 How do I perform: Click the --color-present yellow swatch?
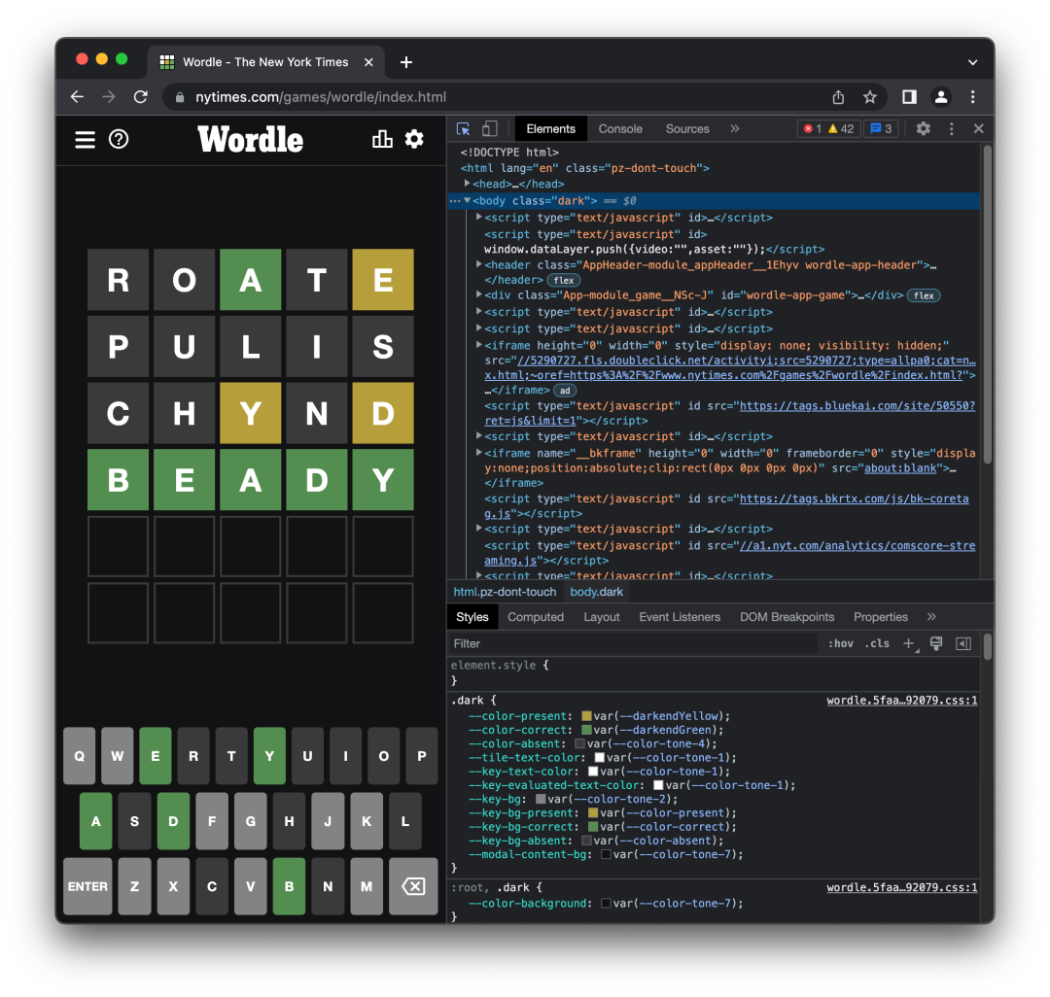pos(586,716)
